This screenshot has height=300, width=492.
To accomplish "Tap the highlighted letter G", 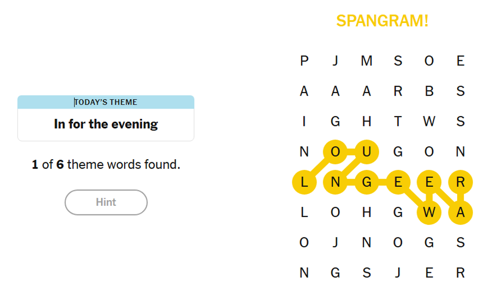I will pyautogui.click(x=366, y=182).
